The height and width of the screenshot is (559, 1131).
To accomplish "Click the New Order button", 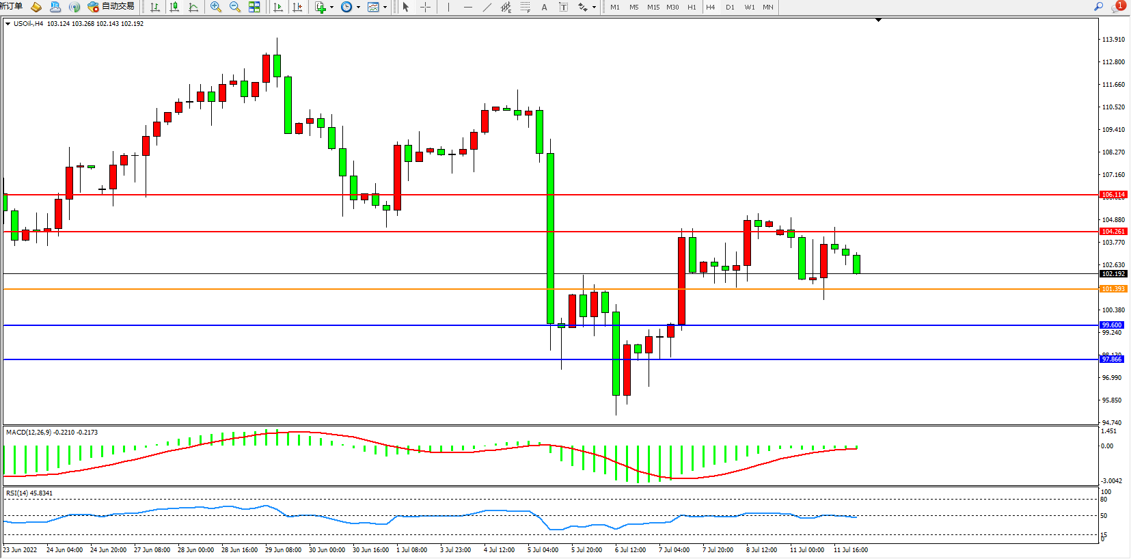I will [x=12, y=7].
